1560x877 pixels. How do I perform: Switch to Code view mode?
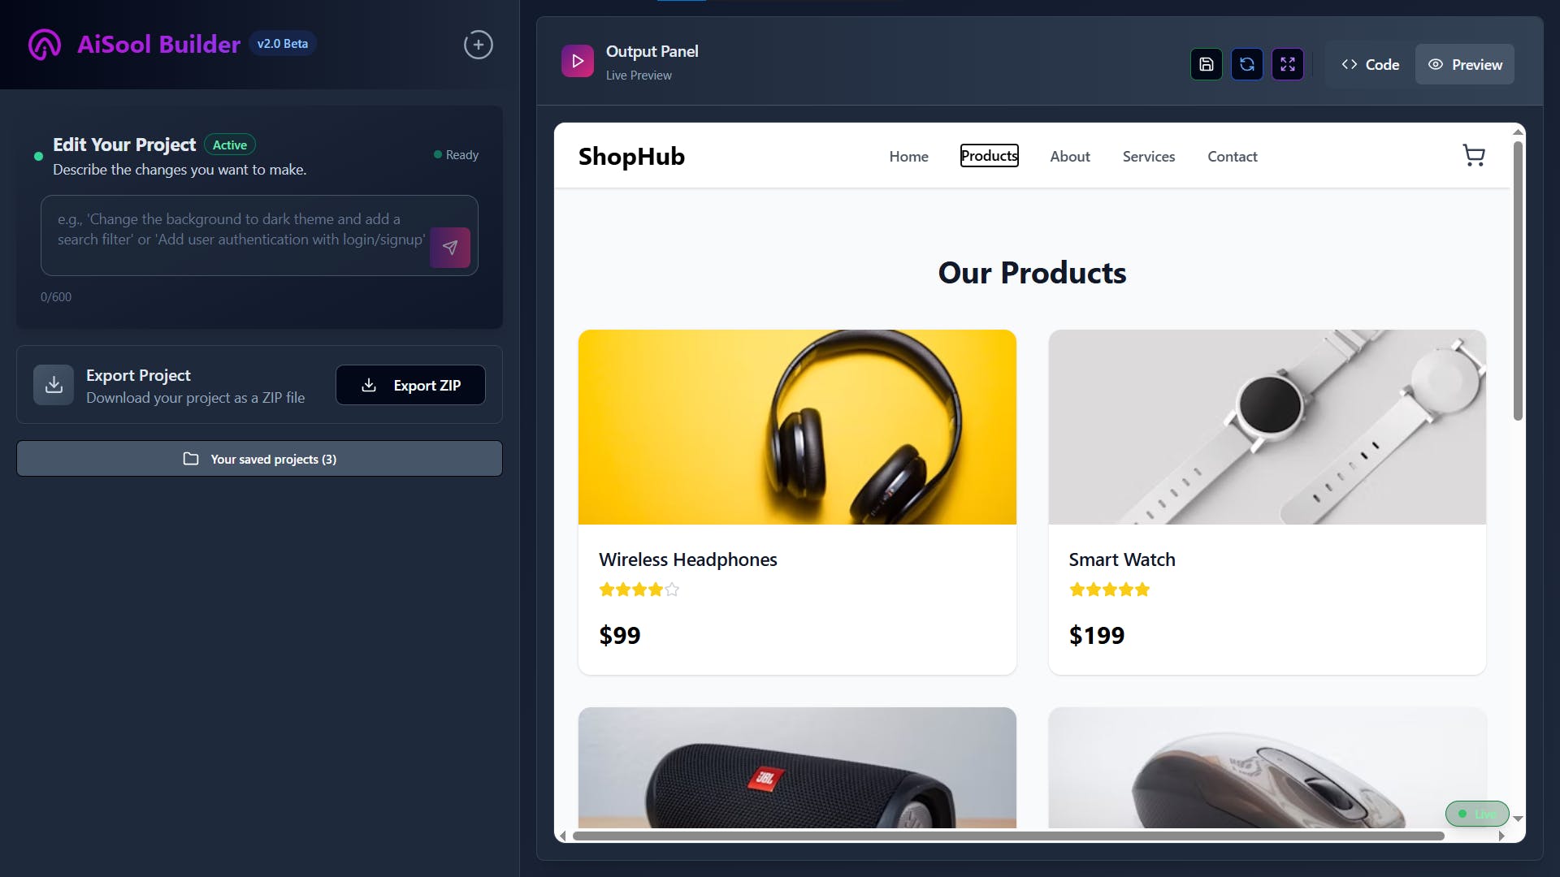(x=1370, y=64)
